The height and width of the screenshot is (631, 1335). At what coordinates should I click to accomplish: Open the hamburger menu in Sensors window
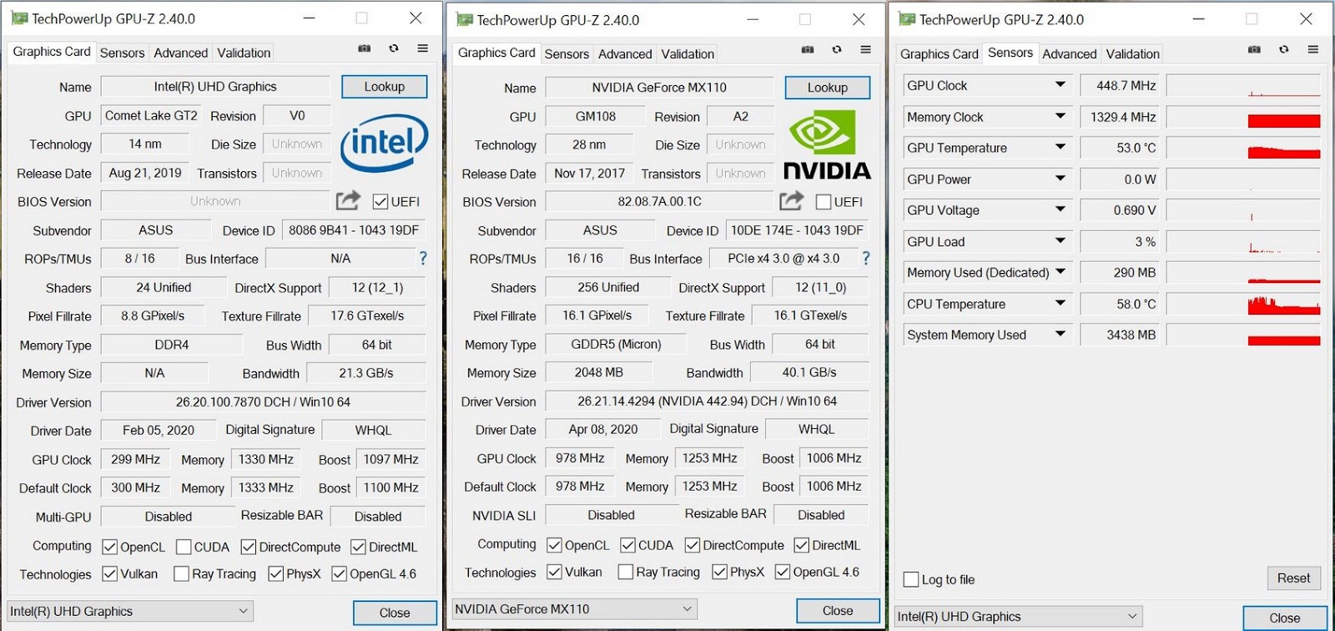1313,49
